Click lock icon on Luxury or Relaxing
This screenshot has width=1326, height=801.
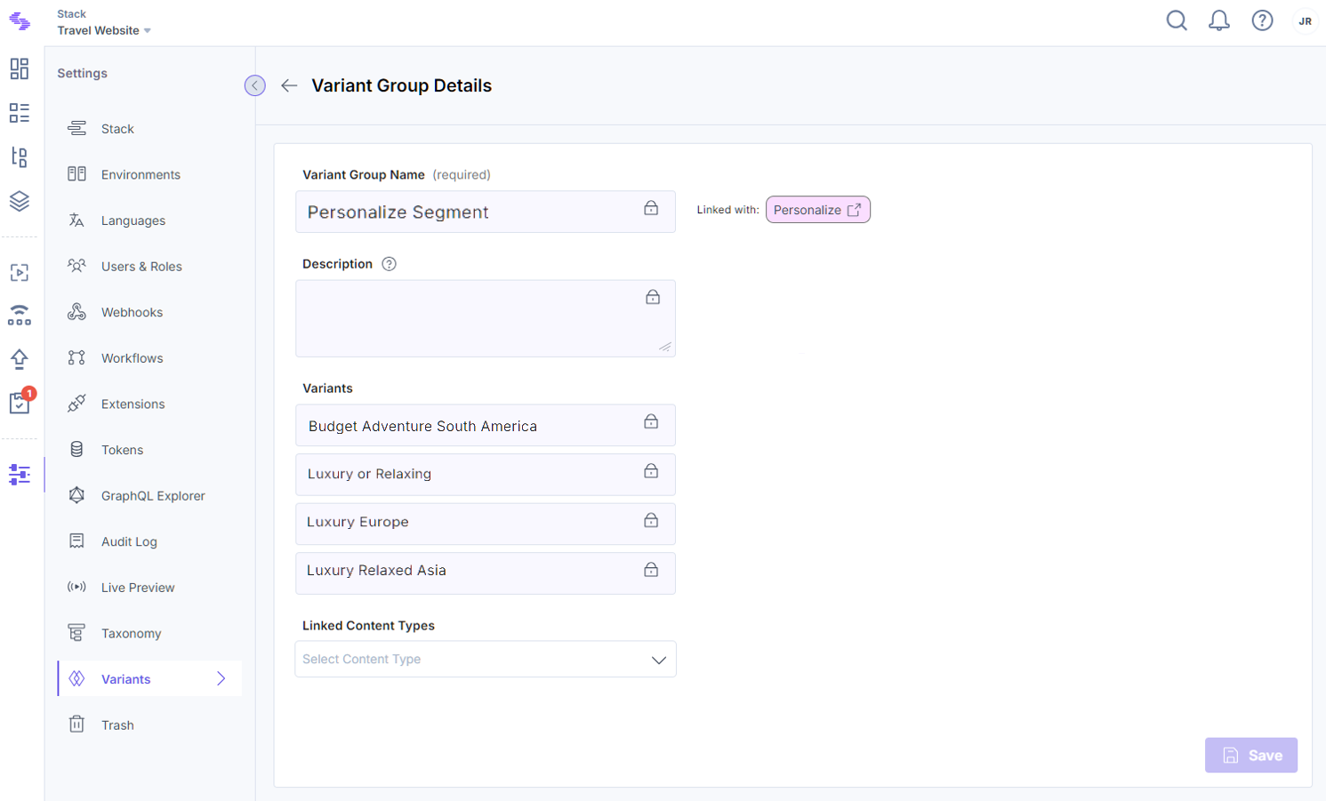pos(651,470)
